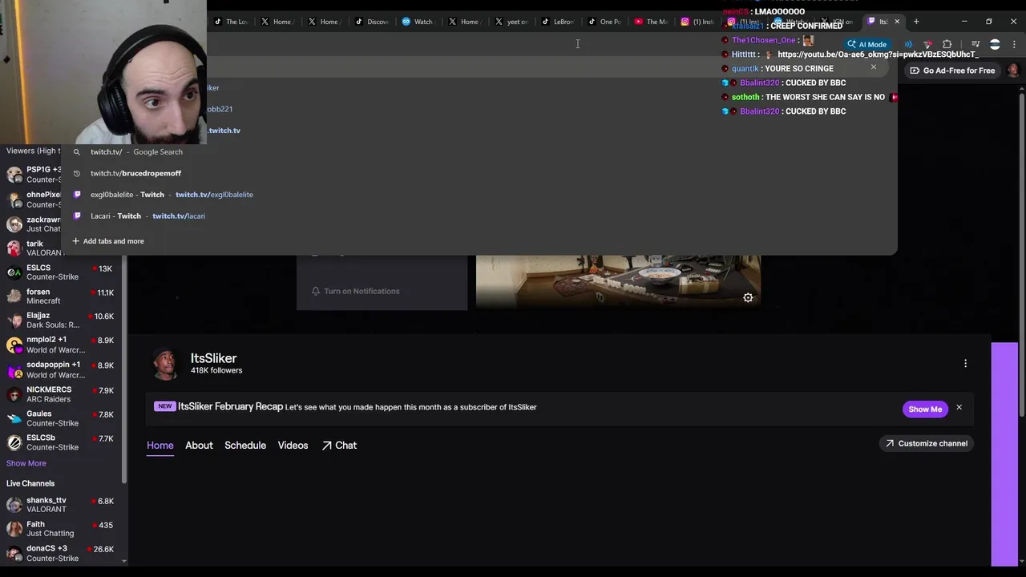Open shanks_ttv VALORANT live channel
The width and height of the screenshot is (1026, 577).
[x=61, y=505]
